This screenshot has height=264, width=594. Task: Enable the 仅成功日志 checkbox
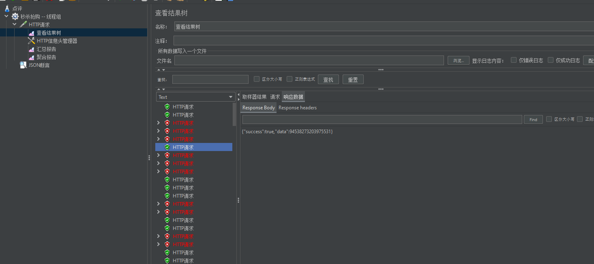click(x=551, y=60)
